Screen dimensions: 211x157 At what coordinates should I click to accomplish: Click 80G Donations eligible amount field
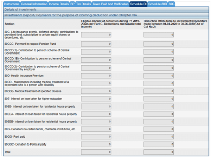click(96, 129)
